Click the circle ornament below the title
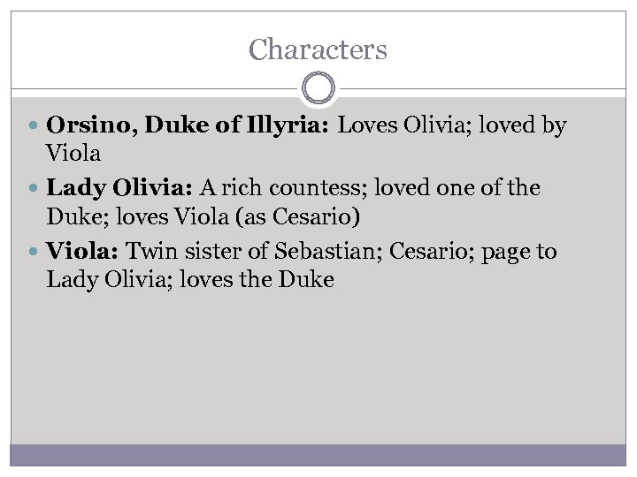 click(318, 89)
